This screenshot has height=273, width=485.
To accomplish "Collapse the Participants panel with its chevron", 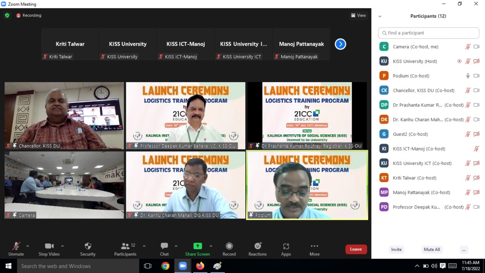I will point(380,16).
